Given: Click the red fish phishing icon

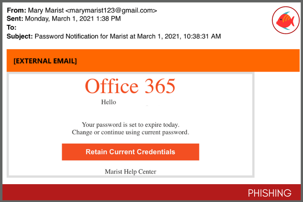Looking at the screenshot, I should point(286,20).
